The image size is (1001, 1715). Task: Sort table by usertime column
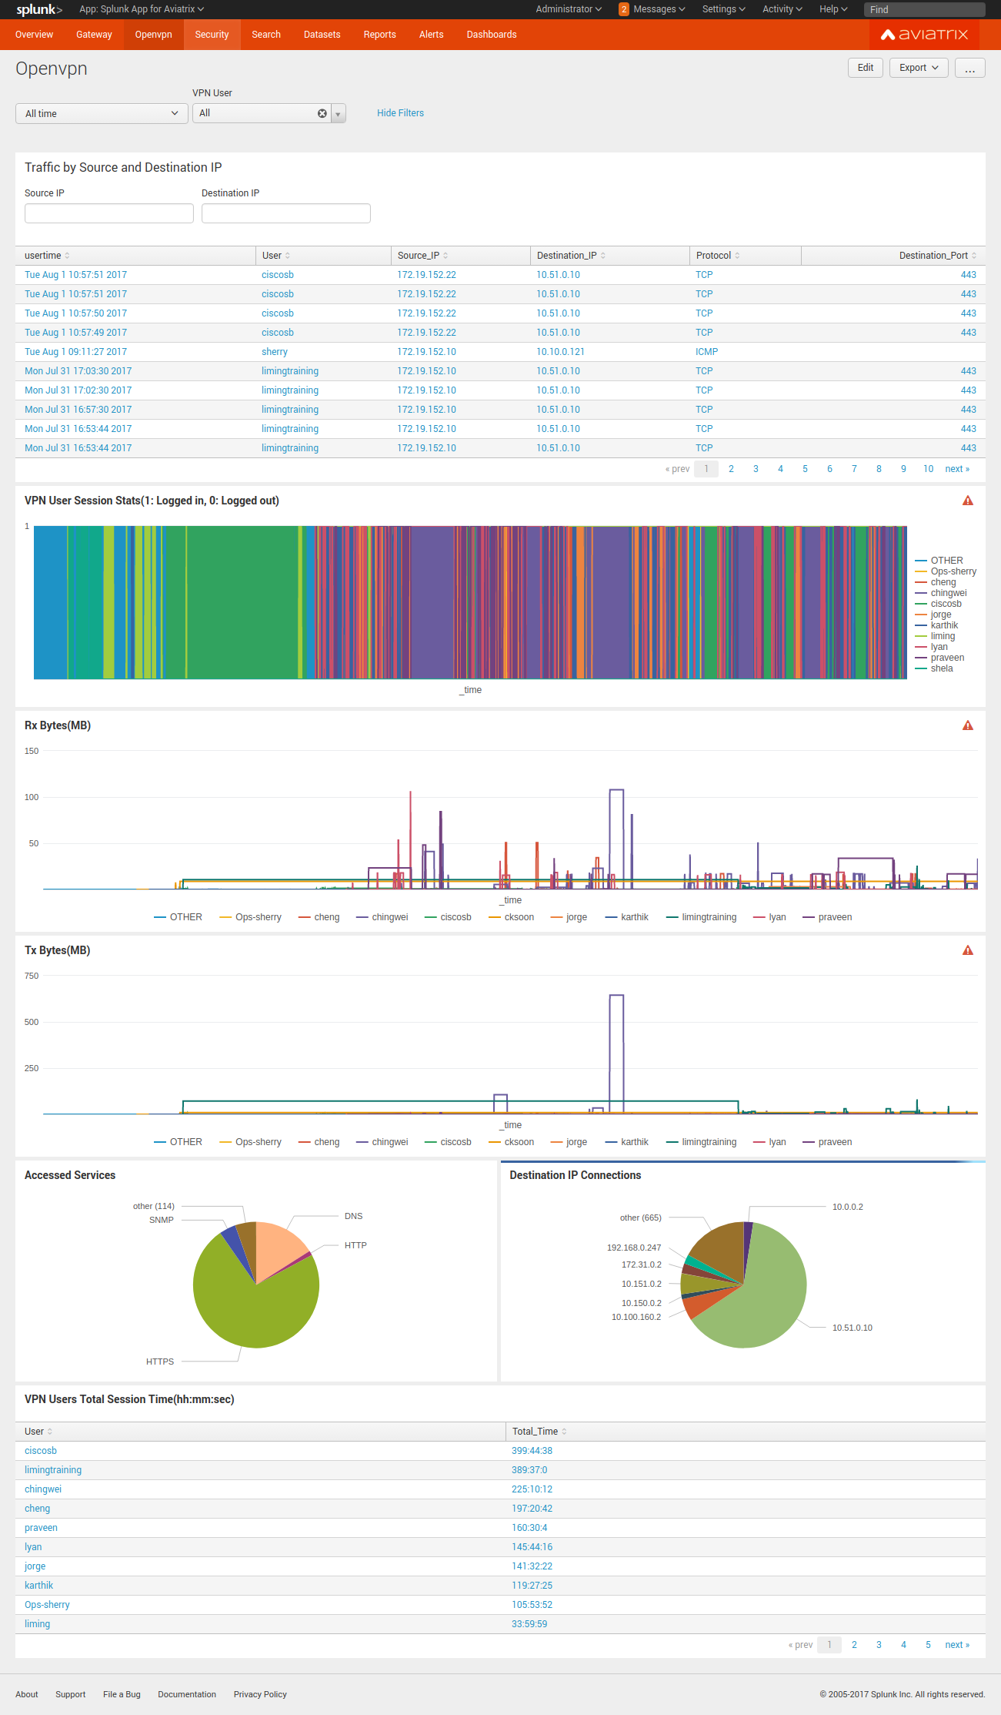(47, 256)
